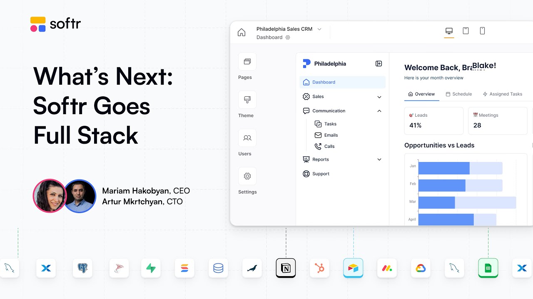Open Emails under Communication
Viewport: 533px width, 299px height.
(x=326, y=135)
